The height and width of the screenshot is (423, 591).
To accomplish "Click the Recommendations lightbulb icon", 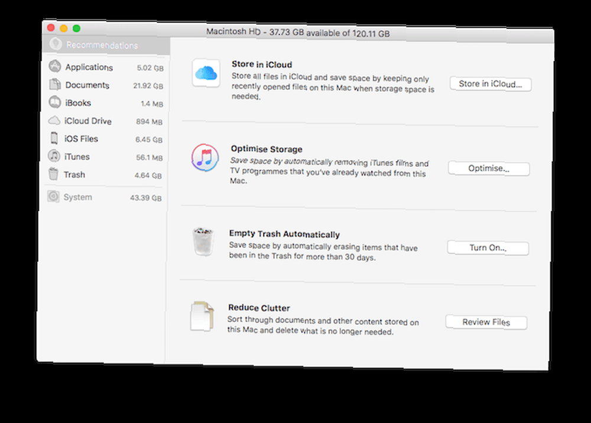I will 56,44.
